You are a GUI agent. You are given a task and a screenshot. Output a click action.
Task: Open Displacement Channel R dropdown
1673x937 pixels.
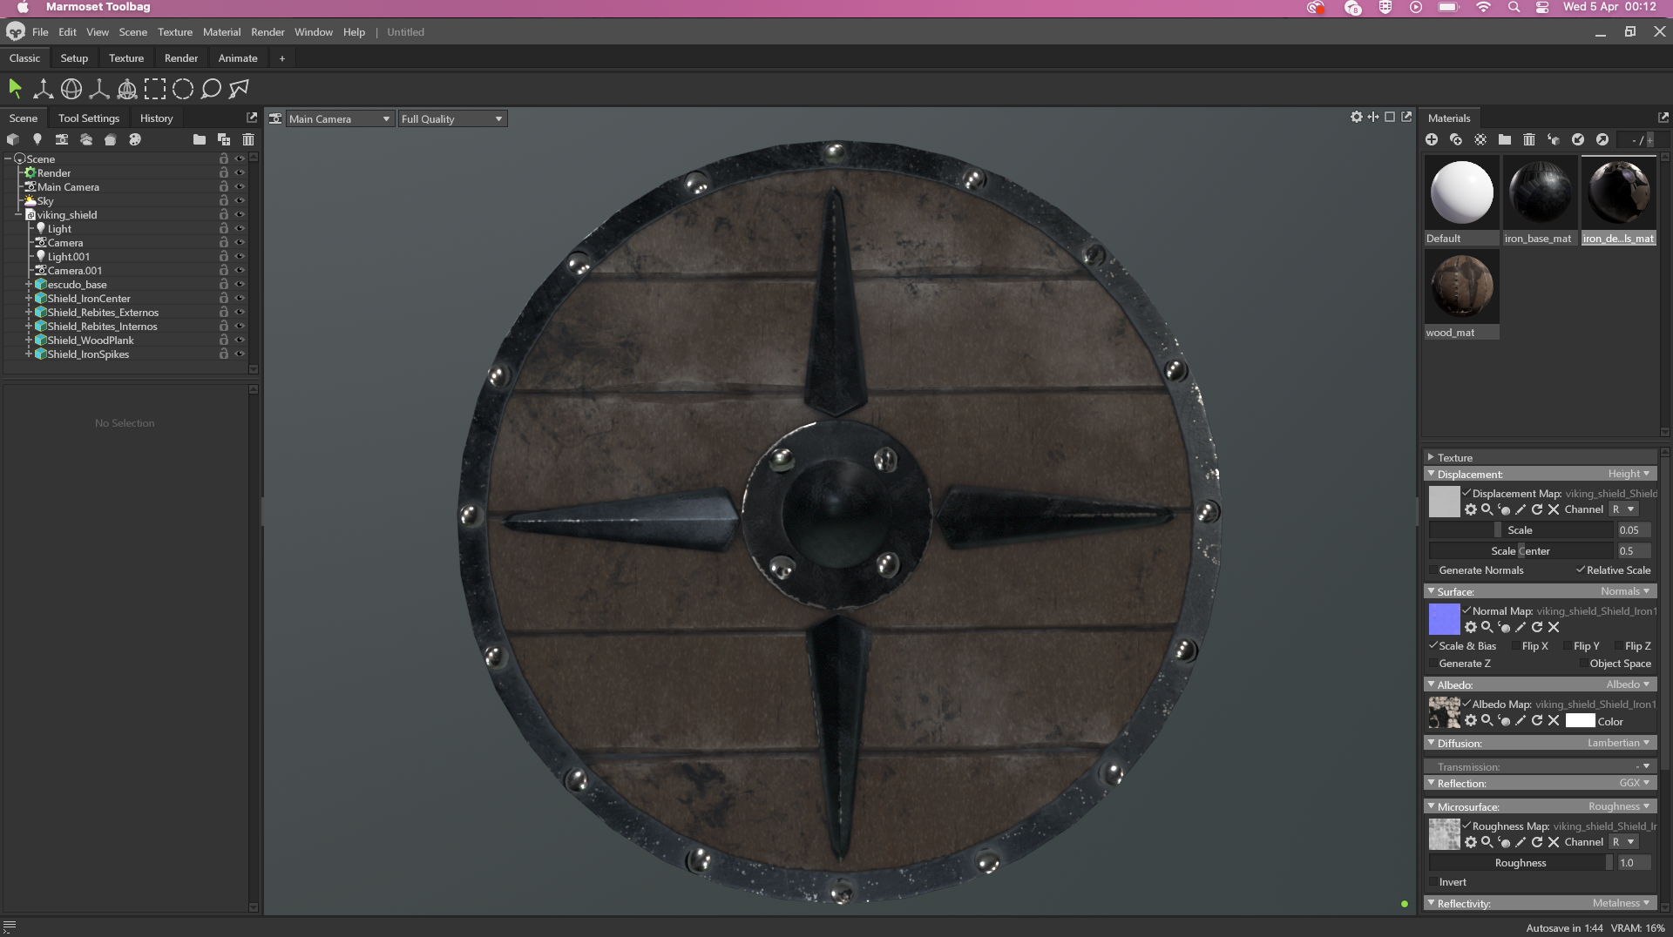coord(1624,509)
